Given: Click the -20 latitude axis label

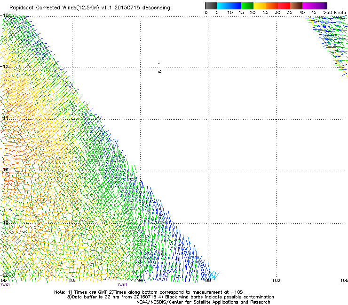Looking at the screenshot, I should point(4,275).
